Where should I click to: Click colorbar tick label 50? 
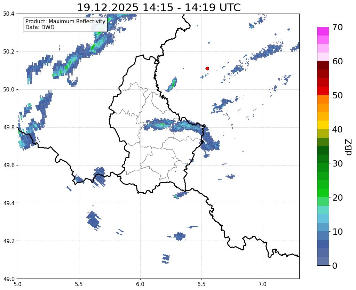point(338,95)
